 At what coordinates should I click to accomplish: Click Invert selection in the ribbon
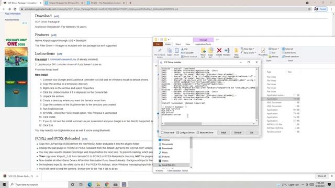291,57
